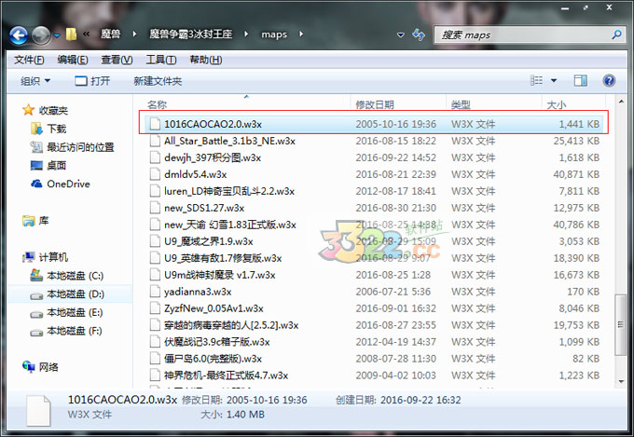The height and width of the screenshot is (437, 634).
Task: Click the Forward navigation arrow
Action: click(41, 35)
